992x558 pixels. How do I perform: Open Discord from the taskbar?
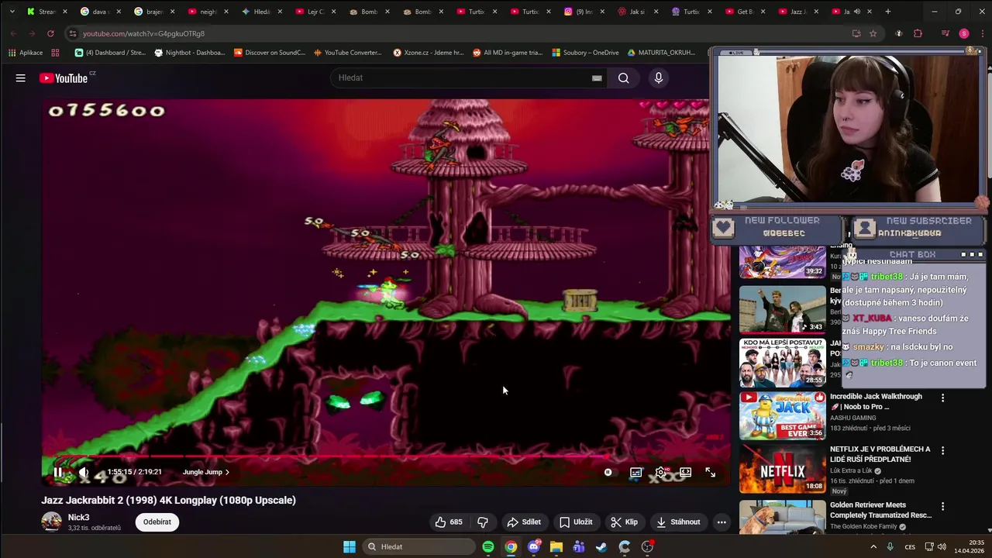(533, 546)
